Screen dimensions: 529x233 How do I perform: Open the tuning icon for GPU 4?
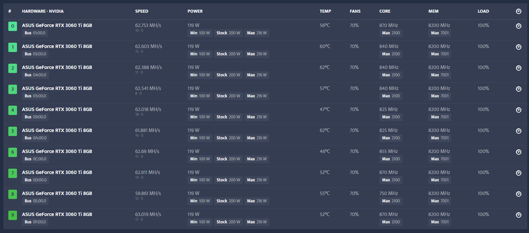[x=519, y=110]
